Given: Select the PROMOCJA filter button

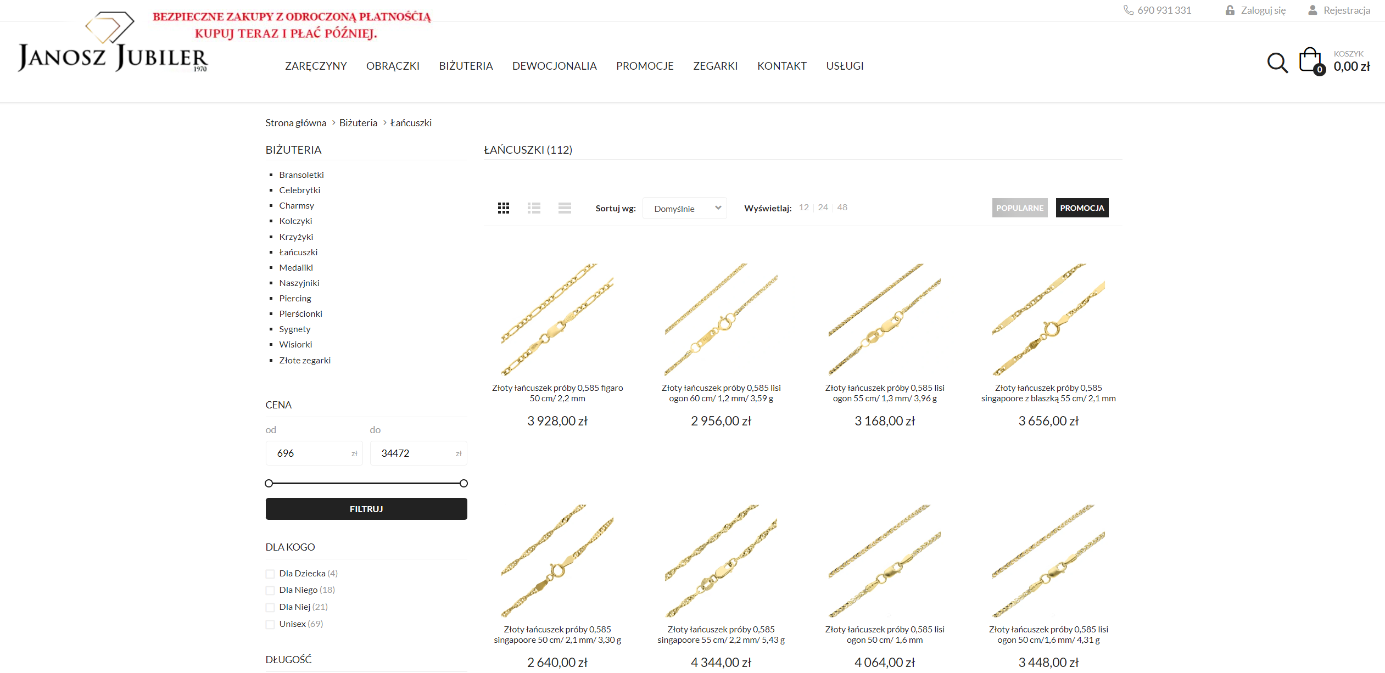Looking at the screenshot, I should pos(1082,208).
